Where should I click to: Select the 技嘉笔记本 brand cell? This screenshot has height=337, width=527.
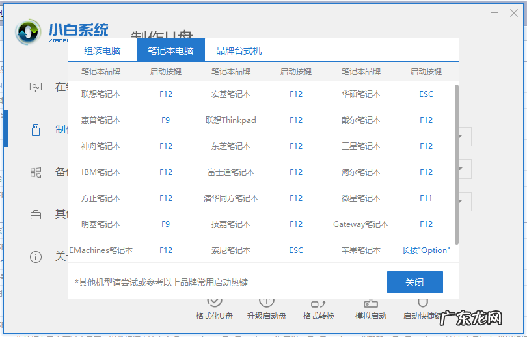[231, 224]
